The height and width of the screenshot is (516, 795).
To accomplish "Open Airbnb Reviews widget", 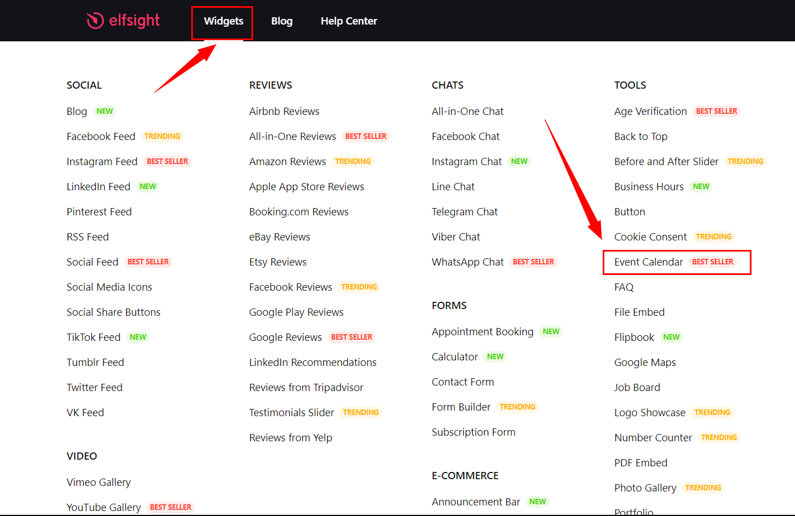I will pyautogui.click(x=284, y=112).
